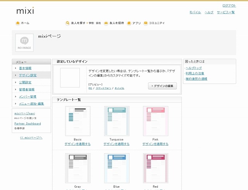
Task: Click the NO IMAGE profile placeholder
Action: [x=24, y=43]
